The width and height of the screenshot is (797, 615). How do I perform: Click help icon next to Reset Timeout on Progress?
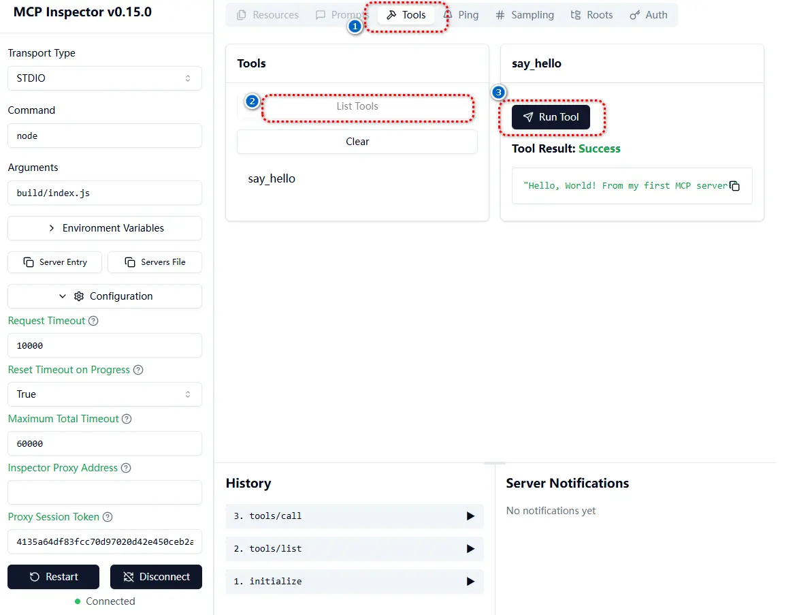tap(138, 370)
